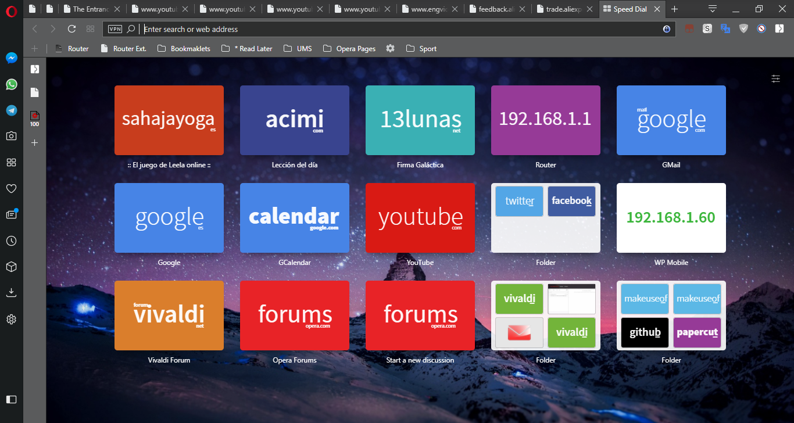The image size is (794, 423).
Task: Open Telegram in the sidebar
Action: tap(11, 110)
